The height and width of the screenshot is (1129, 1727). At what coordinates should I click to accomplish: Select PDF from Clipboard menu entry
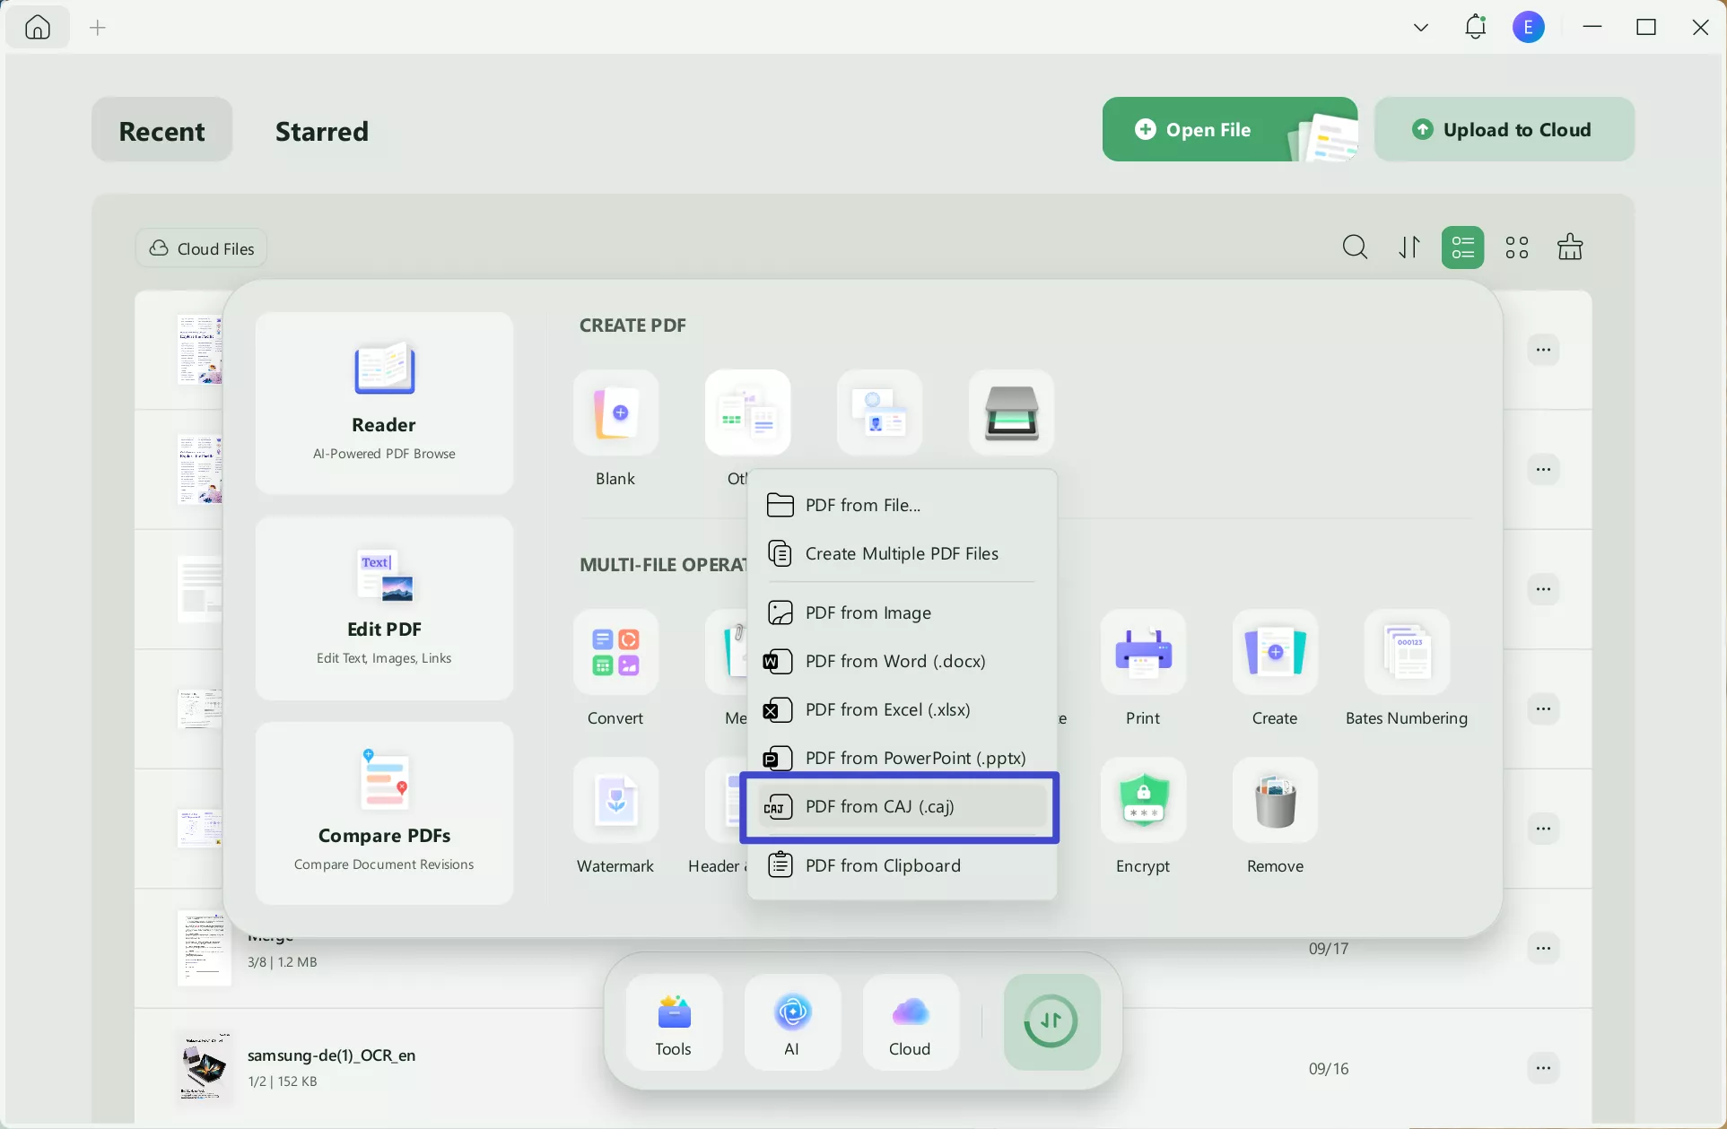882,866
